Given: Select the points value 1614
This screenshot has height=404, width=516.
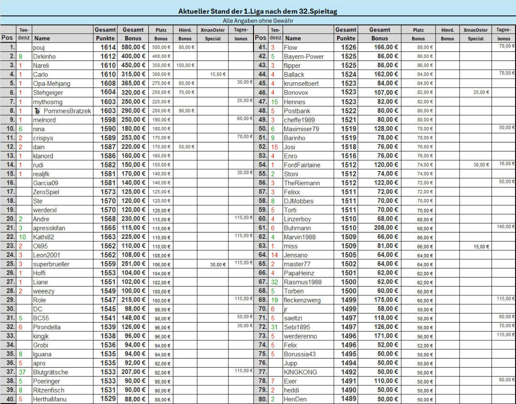Looking at the screenshot, I should pyautogui.click(x=108, y=47).
